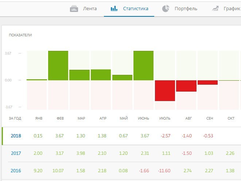Click the red July bar in chart

click(x=164, y=90)
